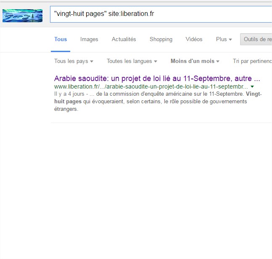Select the Tous results tab

tap(61, 39)
